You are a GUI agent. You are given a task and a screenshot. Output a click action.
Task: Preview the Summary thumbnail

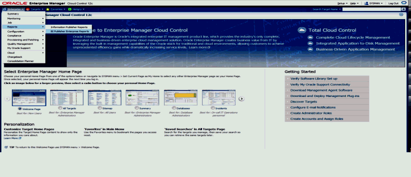click(x=143, y=97)
